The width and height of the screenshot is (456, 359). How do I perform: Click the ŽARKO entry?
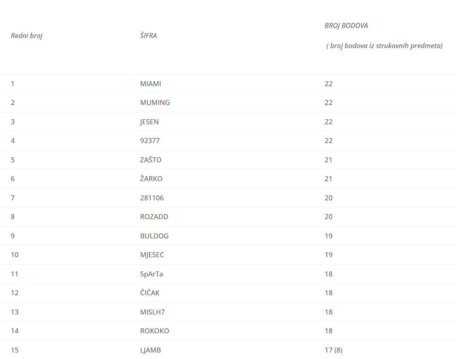point(151,179)
